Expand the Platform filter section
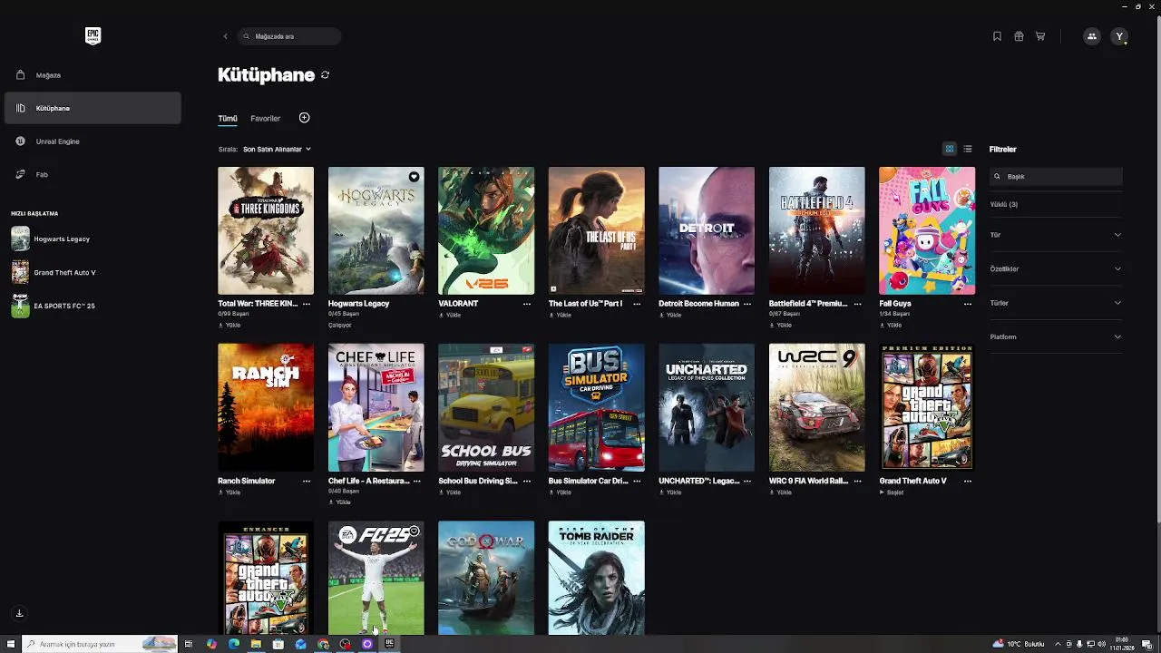The image size is (1161, 653). tap(1056, 336)
